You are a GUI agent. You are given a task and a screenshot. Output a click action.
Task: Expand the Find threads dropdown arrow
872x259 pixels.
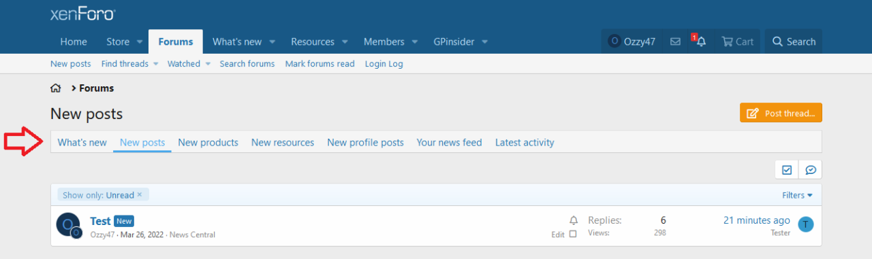click(x=155, y=64)
